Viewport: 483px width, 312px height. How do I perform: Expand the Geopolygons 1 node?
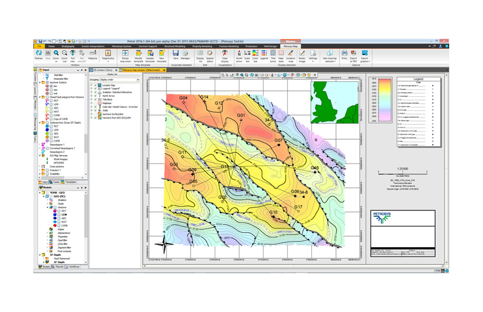click(x=40, y=144)
